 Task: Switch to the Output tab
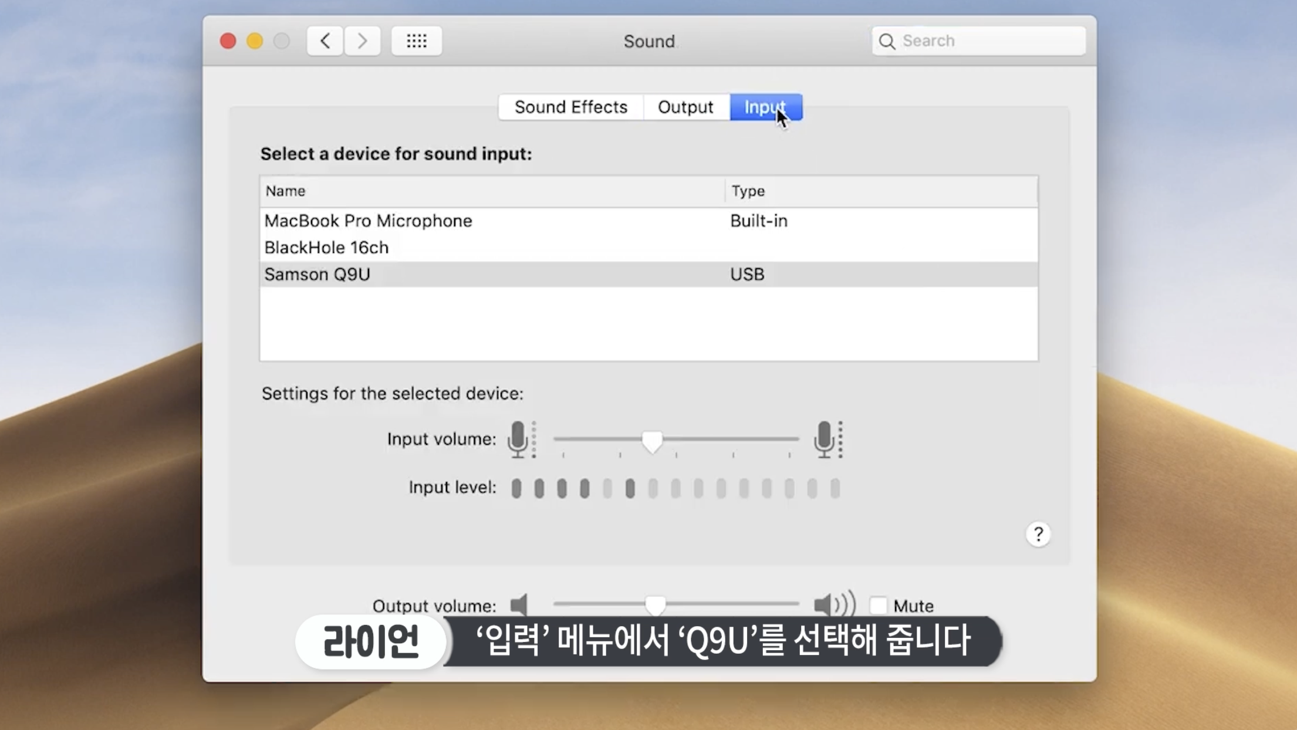click(685, 107)
